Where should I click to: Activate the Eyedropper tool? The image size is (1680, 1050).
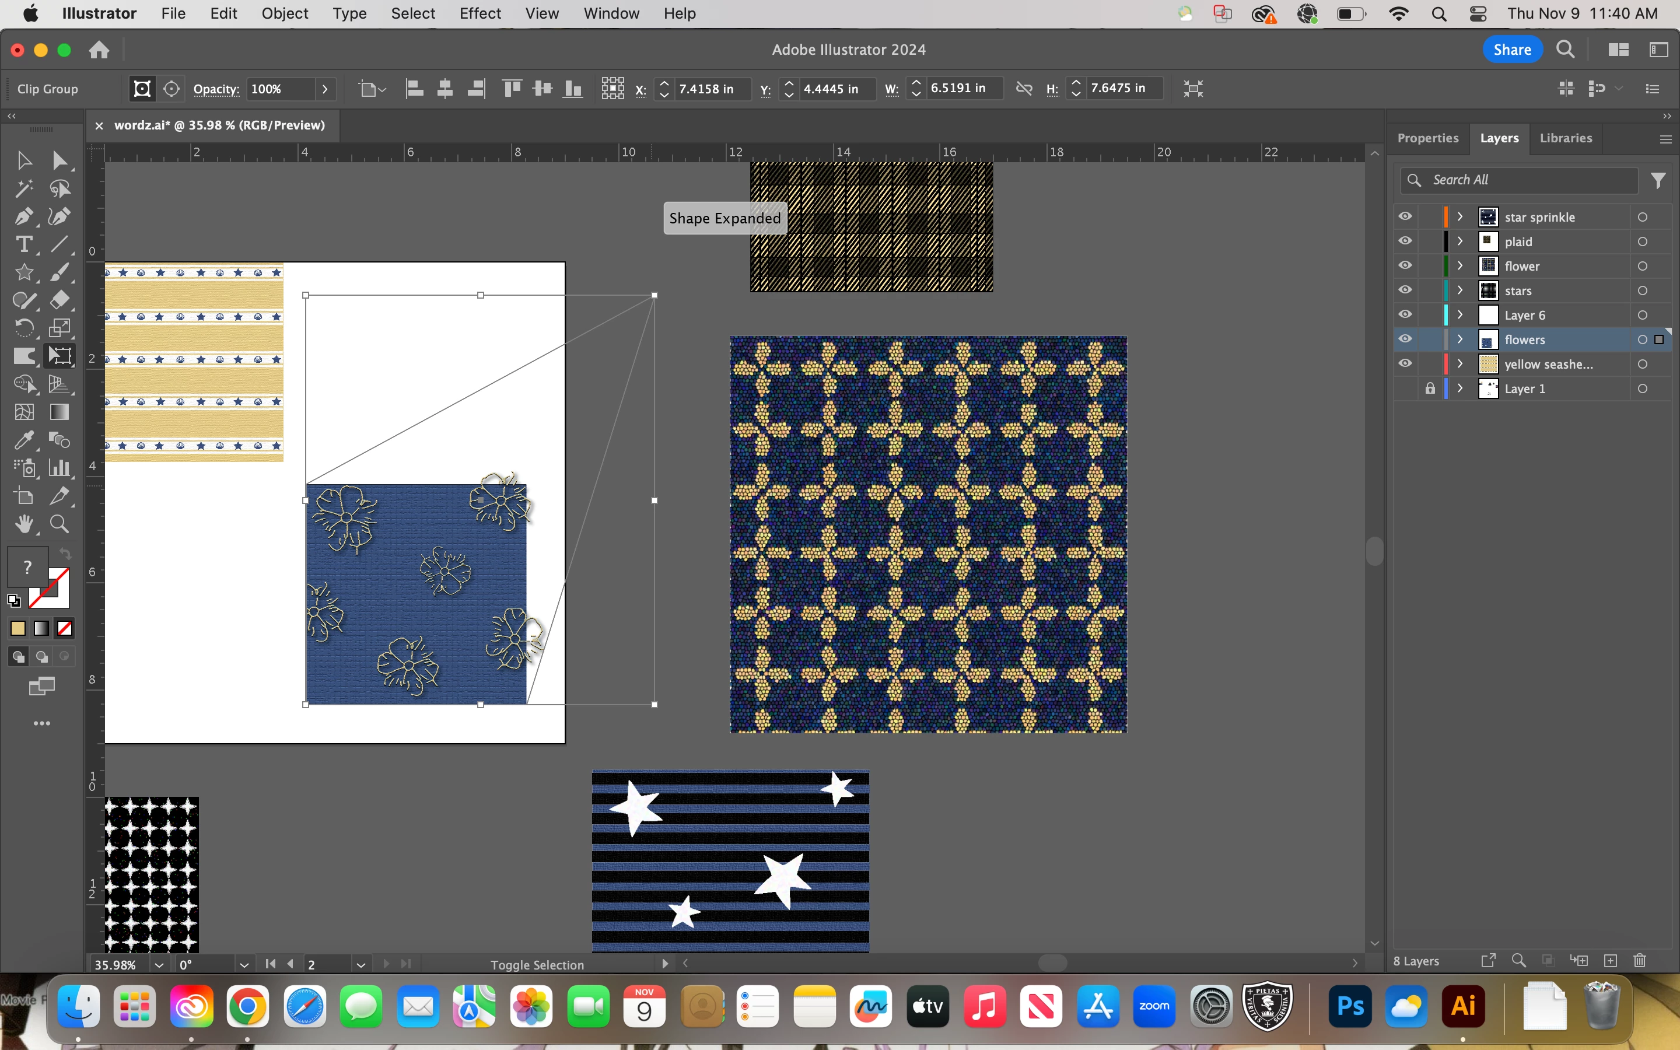tap(23, 440)
